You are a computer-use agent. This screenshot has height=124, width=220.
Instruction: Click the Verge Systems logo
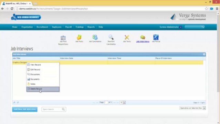tap(188, 17)
